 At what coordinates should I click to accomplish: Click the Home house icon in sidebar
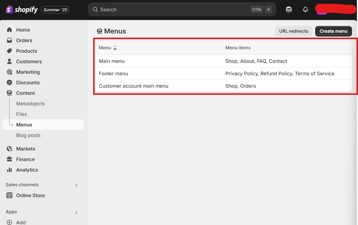point(9,30)
